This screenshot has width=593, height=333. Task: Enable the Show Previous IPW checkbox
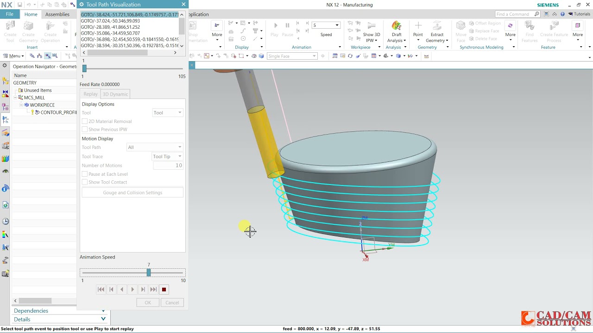85,129
